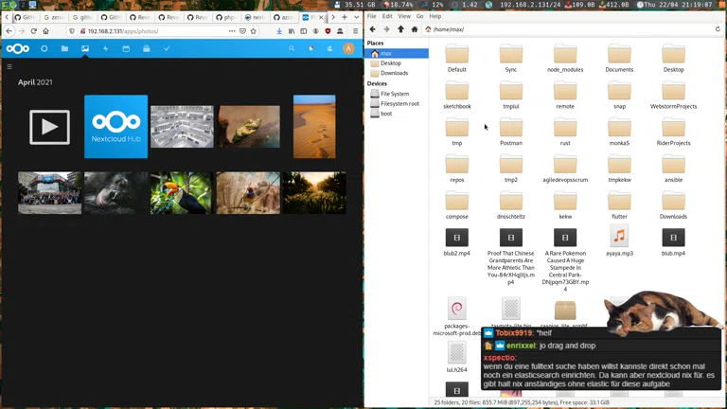Click network IP indicator in top panel
This screenshot has width=727, height=409.
coord(523,5)
